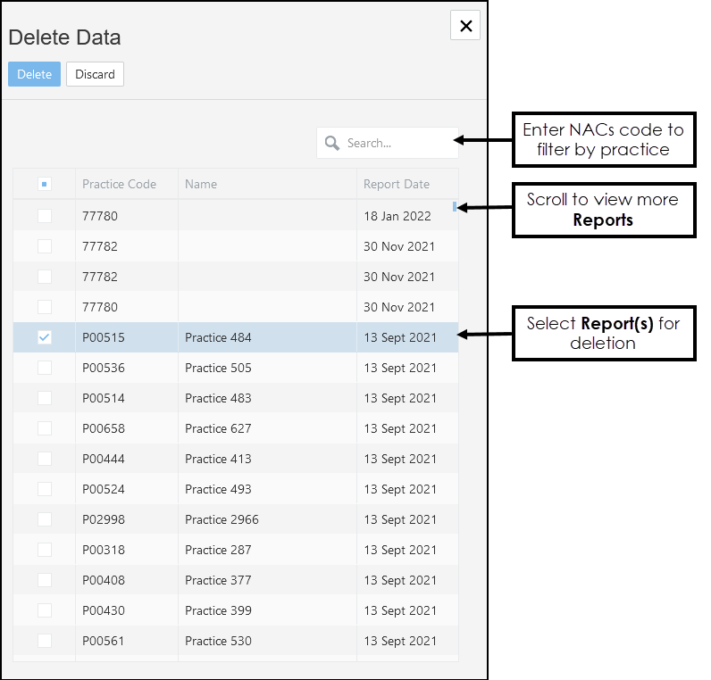Toggle the select-all checkbox in header

pyautogui.click(x=45, y=185)
